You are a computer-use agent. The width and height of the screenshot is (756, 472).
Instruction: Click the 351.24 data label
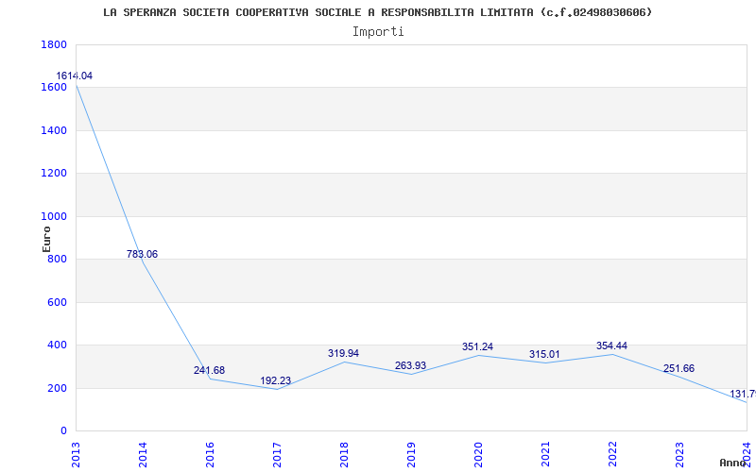pyautogui.click(x=477, y=346)
